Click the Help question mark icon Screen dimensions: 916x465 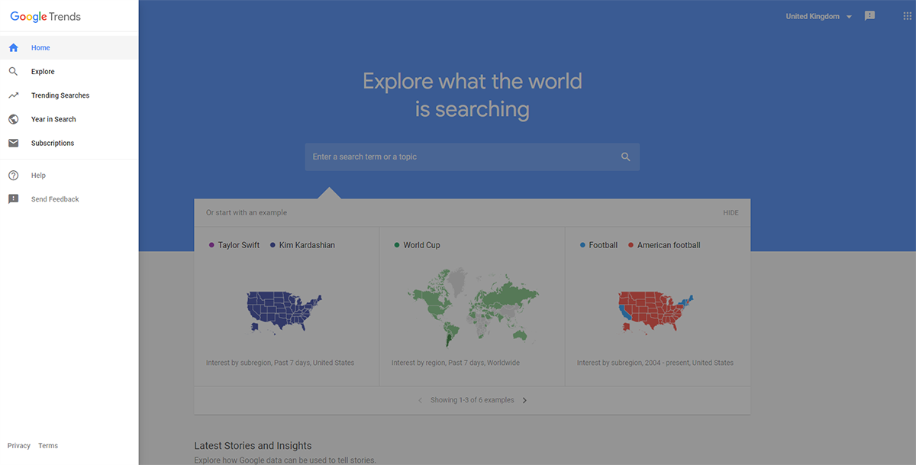point(13,176)
